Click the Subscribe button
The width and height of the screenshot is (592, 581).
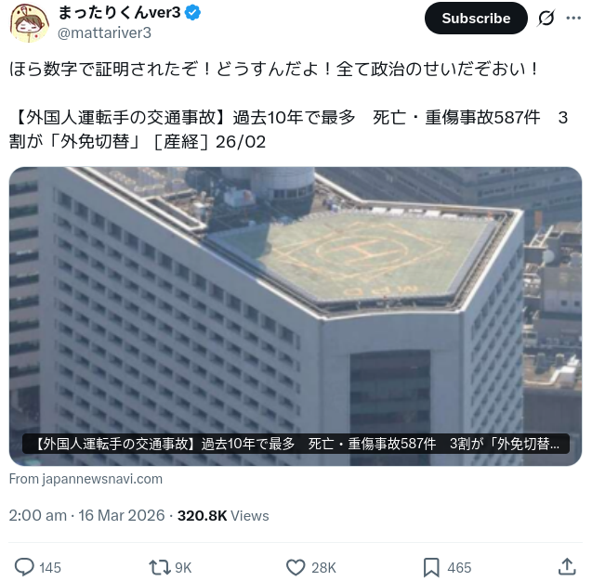[x=476, y=18]
